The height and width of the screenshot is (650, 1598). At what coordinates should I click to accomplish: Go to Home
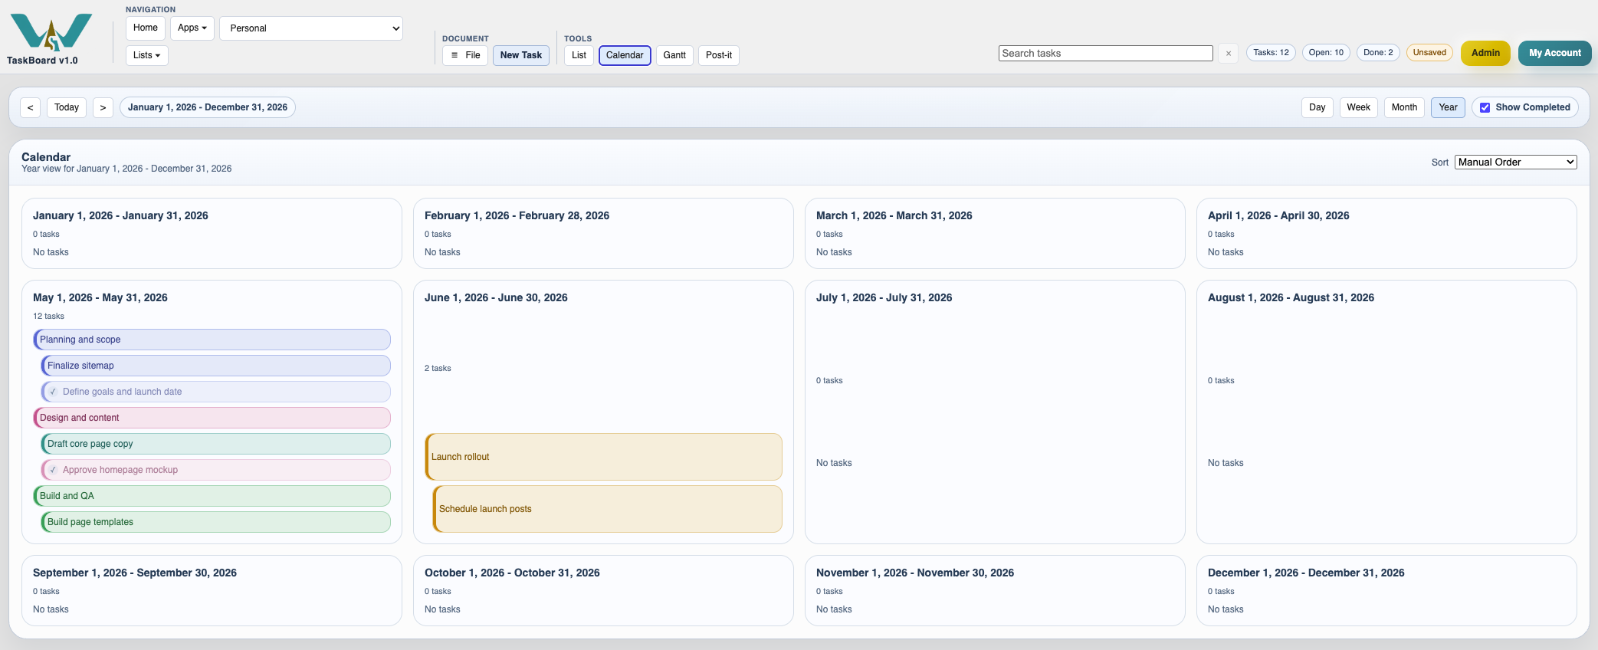pyautogui.click(x=146, y=28)
